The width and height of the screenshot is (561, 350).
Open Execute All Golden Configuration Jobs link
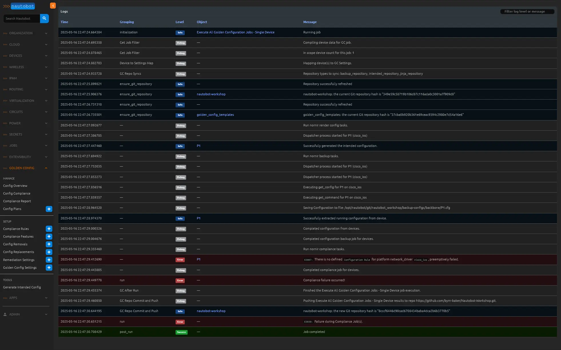[x=235, y=32]
